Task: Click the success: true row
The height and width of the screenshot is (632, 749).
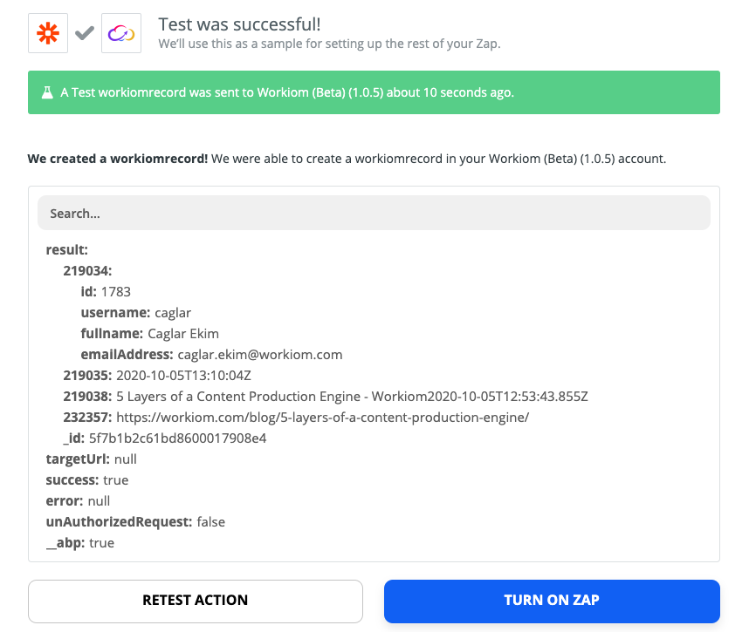Action: pyautogui.click(x=87, y=480)
